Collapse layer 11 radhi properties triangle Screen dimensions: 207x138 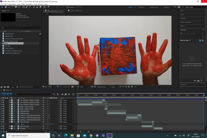tap(10, 122)
